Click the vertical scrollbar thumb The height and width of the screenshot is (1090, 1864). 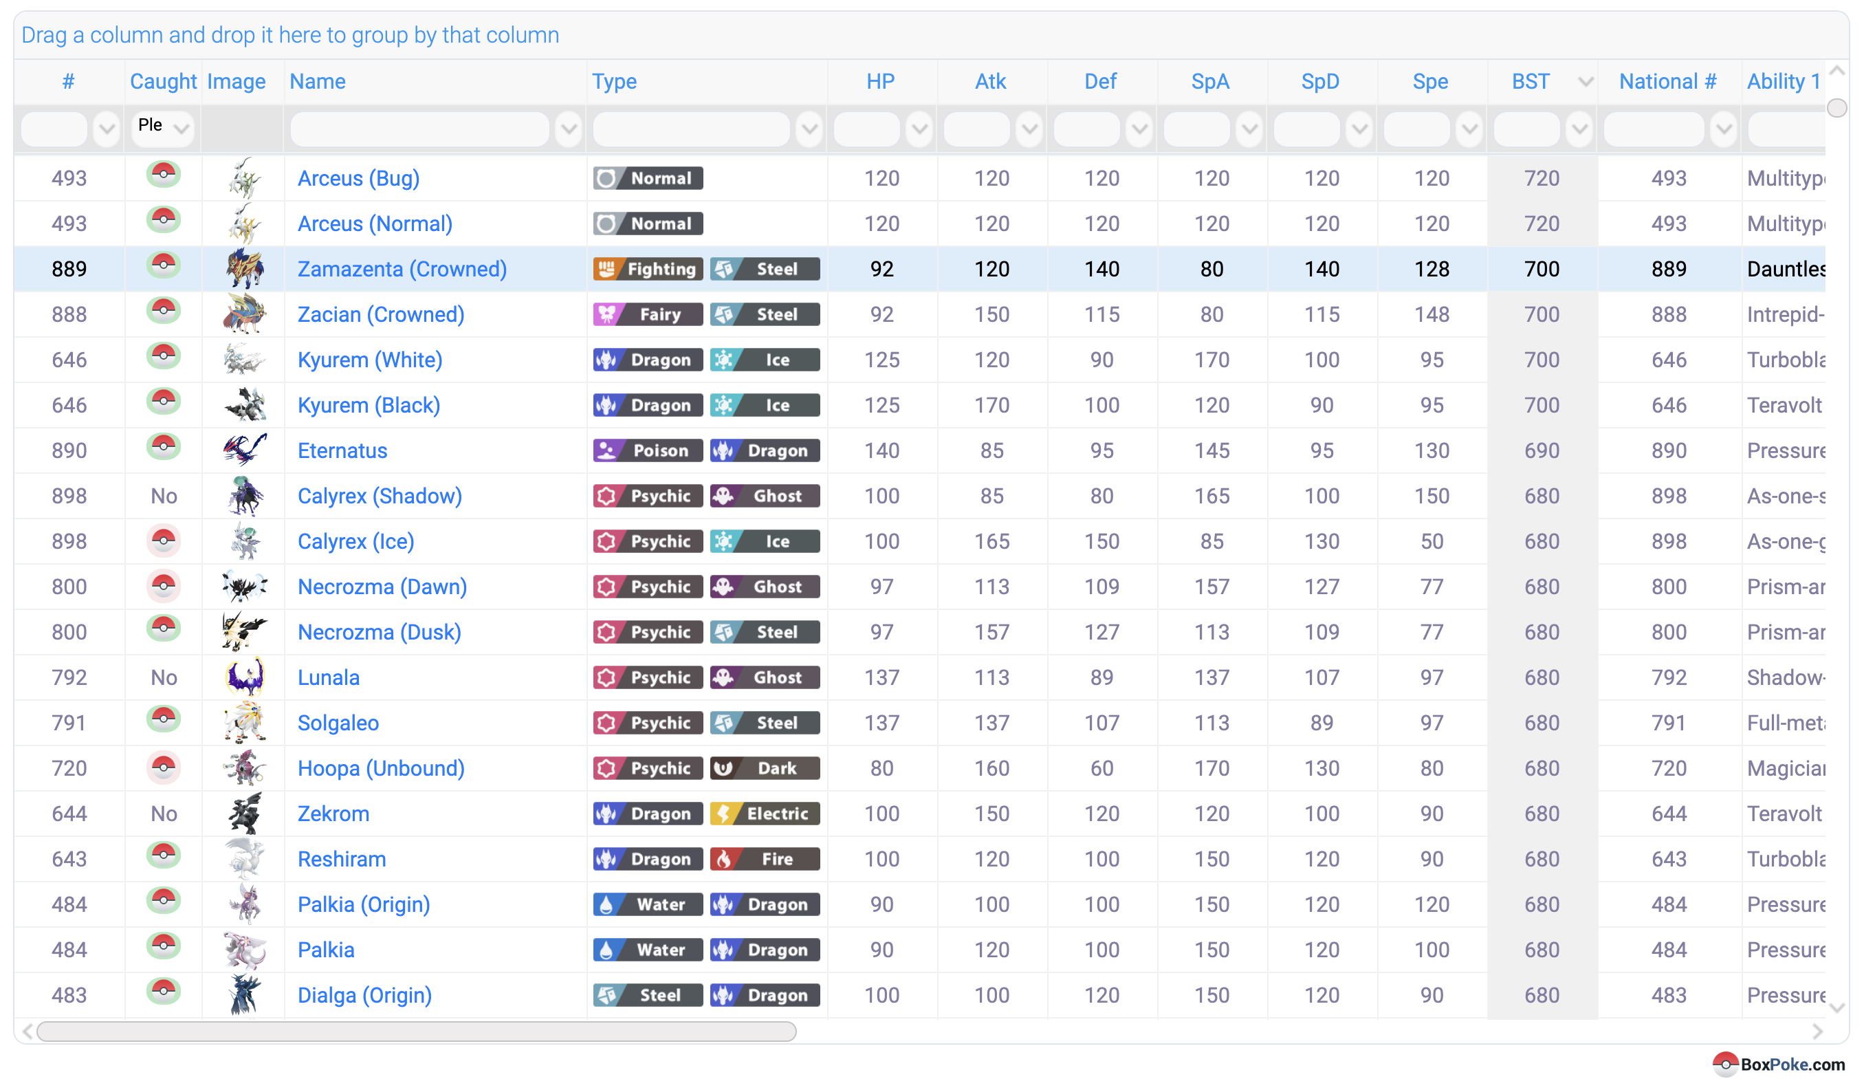click(x=1837, y=108)
